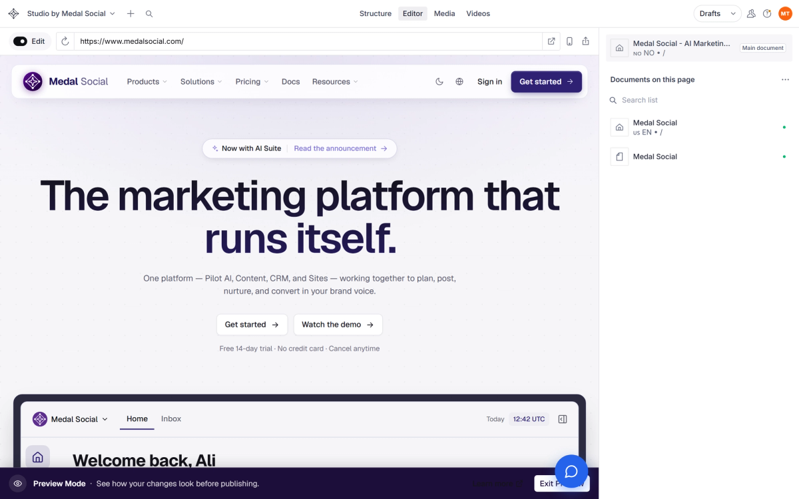799x499 pixels.
Task: Click the white Get started hero button
Action: coord(252,325)
